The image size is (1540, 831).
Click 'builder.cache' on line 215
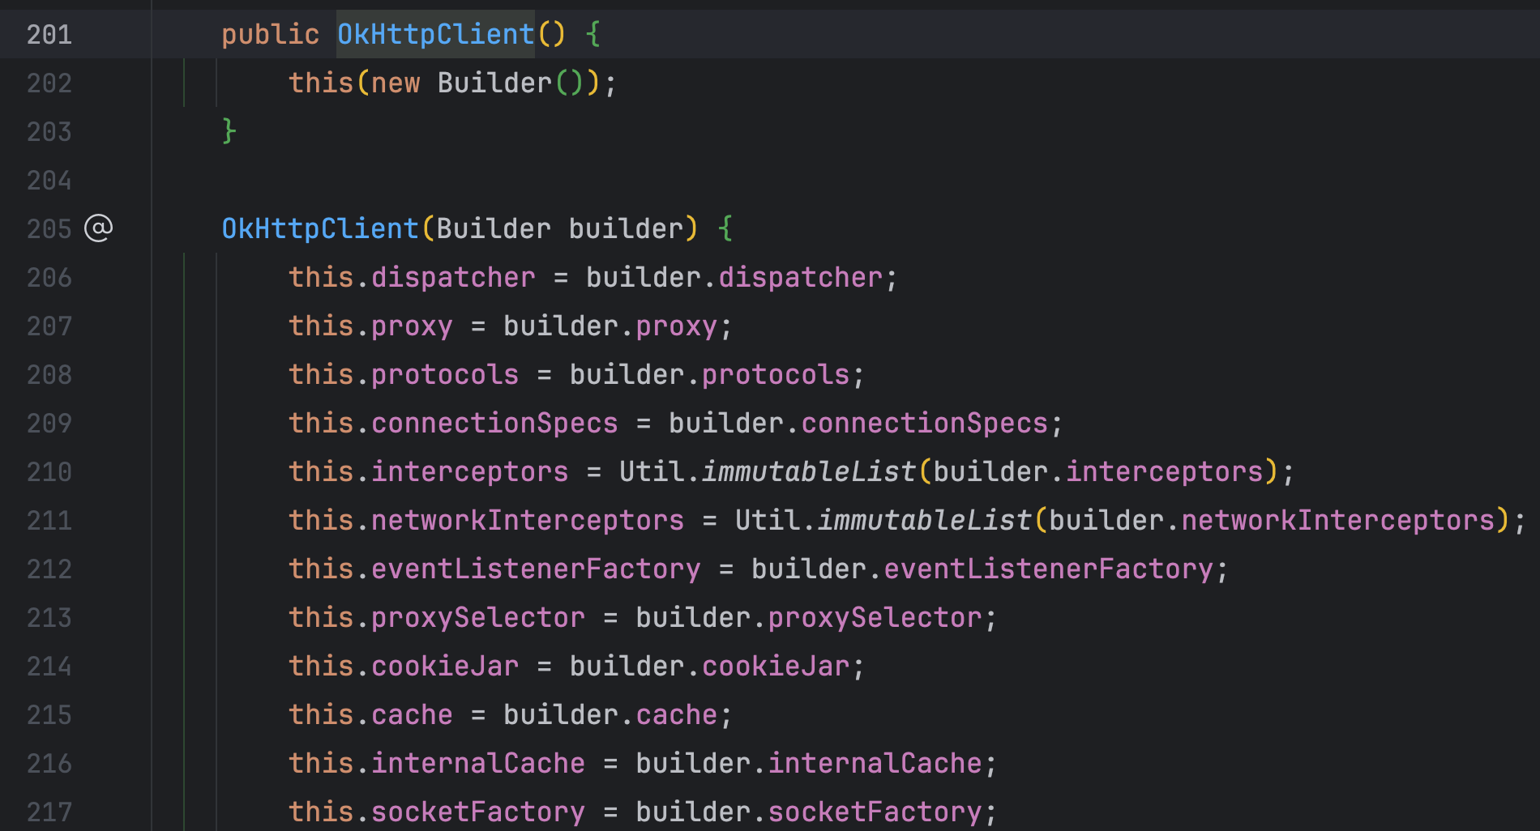tap(610, 714)
